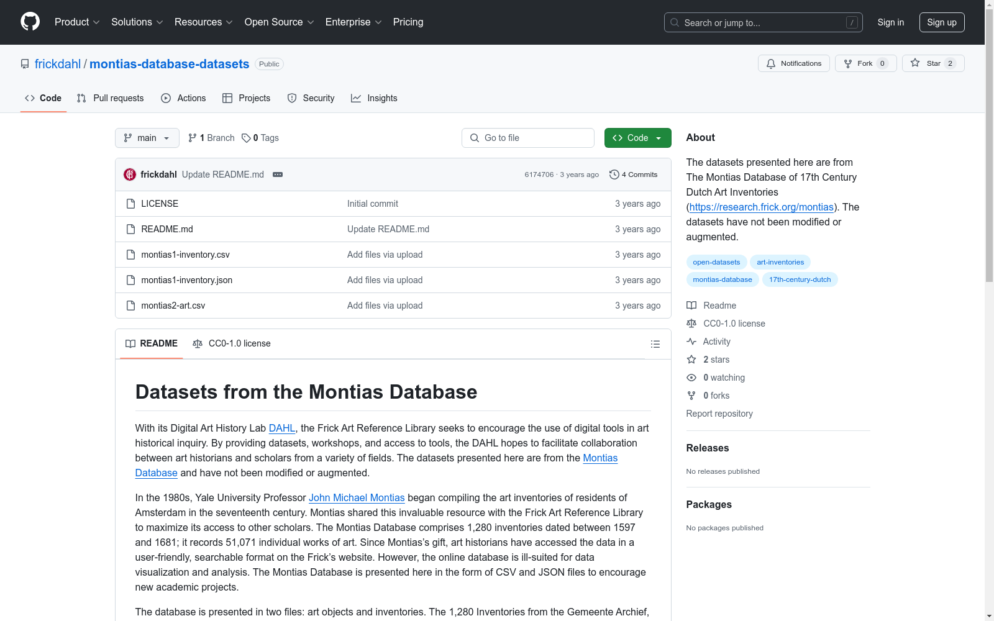Click the star icon in Star button
Screen dimensions: 994x621
click(915, 63)
